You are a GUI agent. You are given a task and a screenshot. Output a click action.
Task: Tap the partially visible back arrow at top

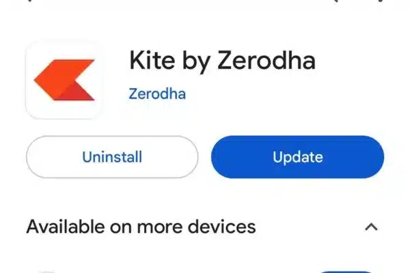30,1
